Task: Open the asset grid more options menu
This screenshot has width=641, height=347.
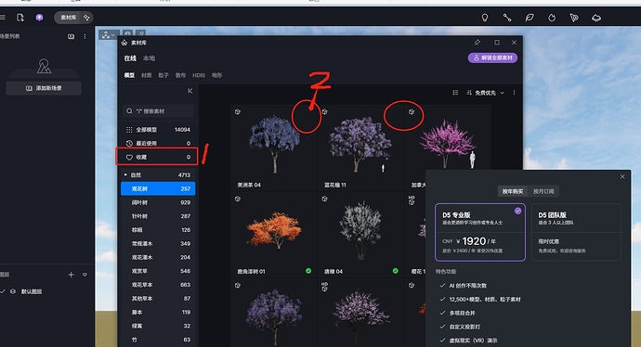Action: pos(514,93)
